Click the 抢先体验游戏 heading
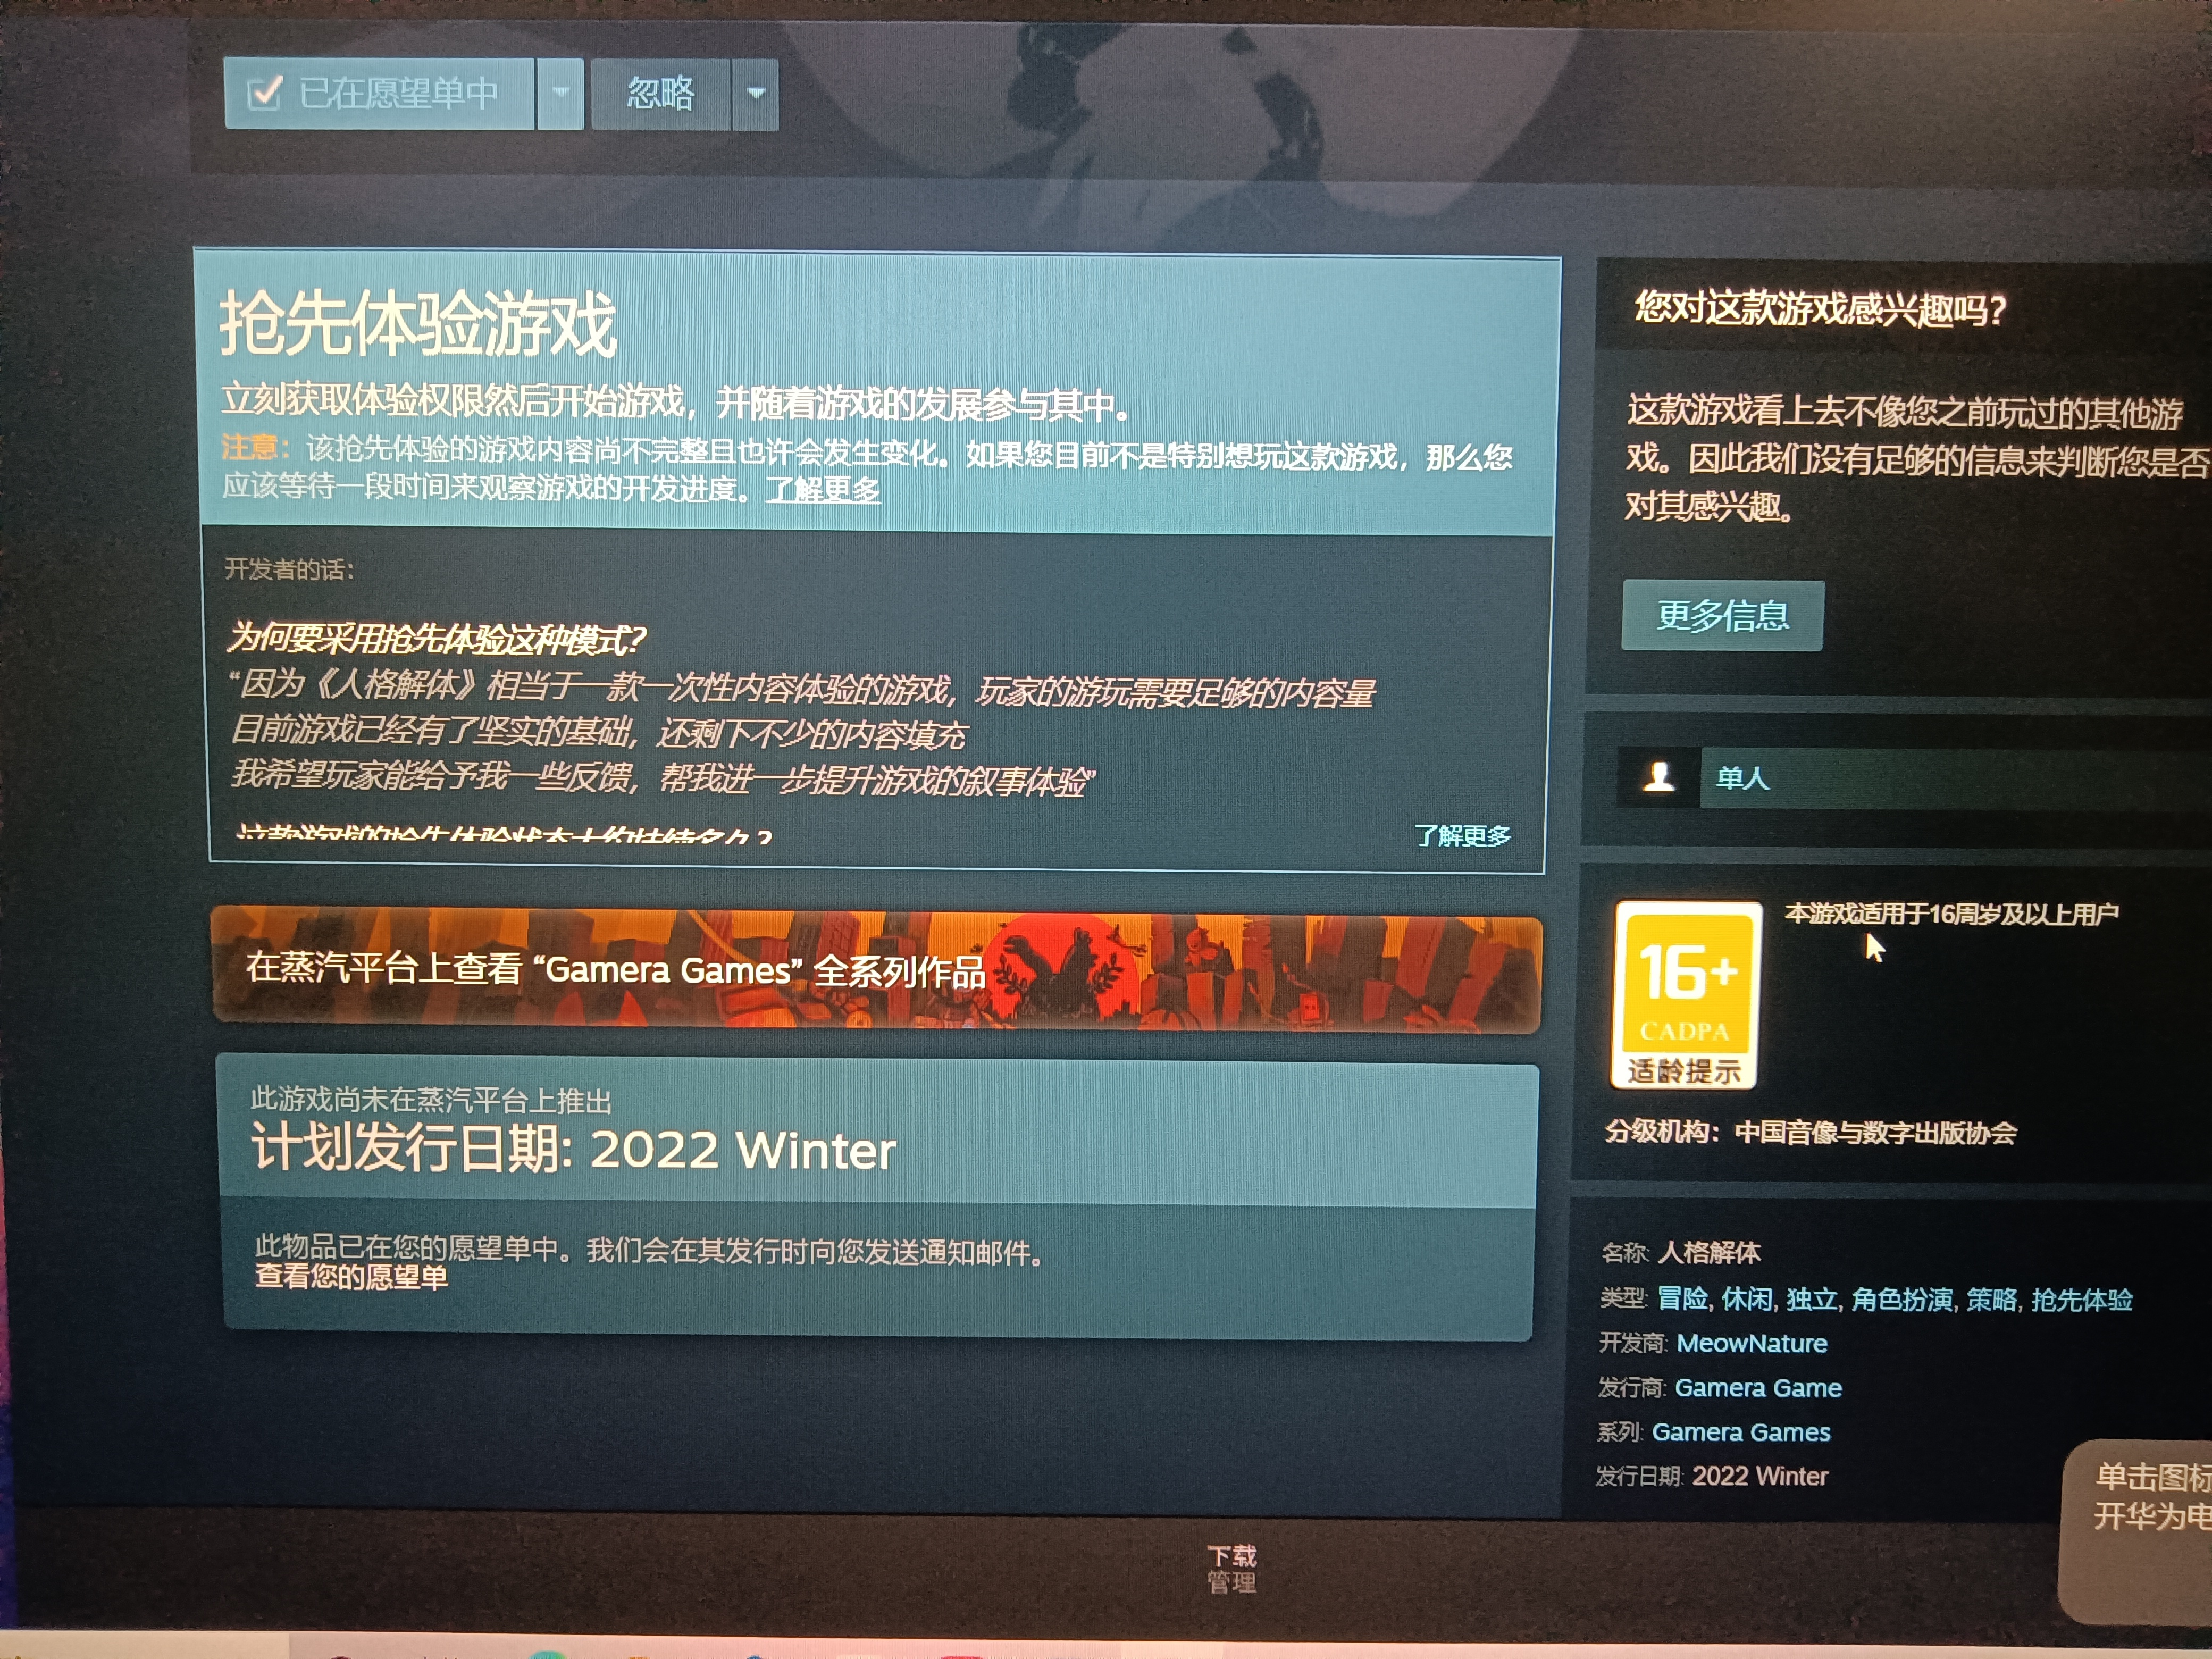 click(418, 323)
